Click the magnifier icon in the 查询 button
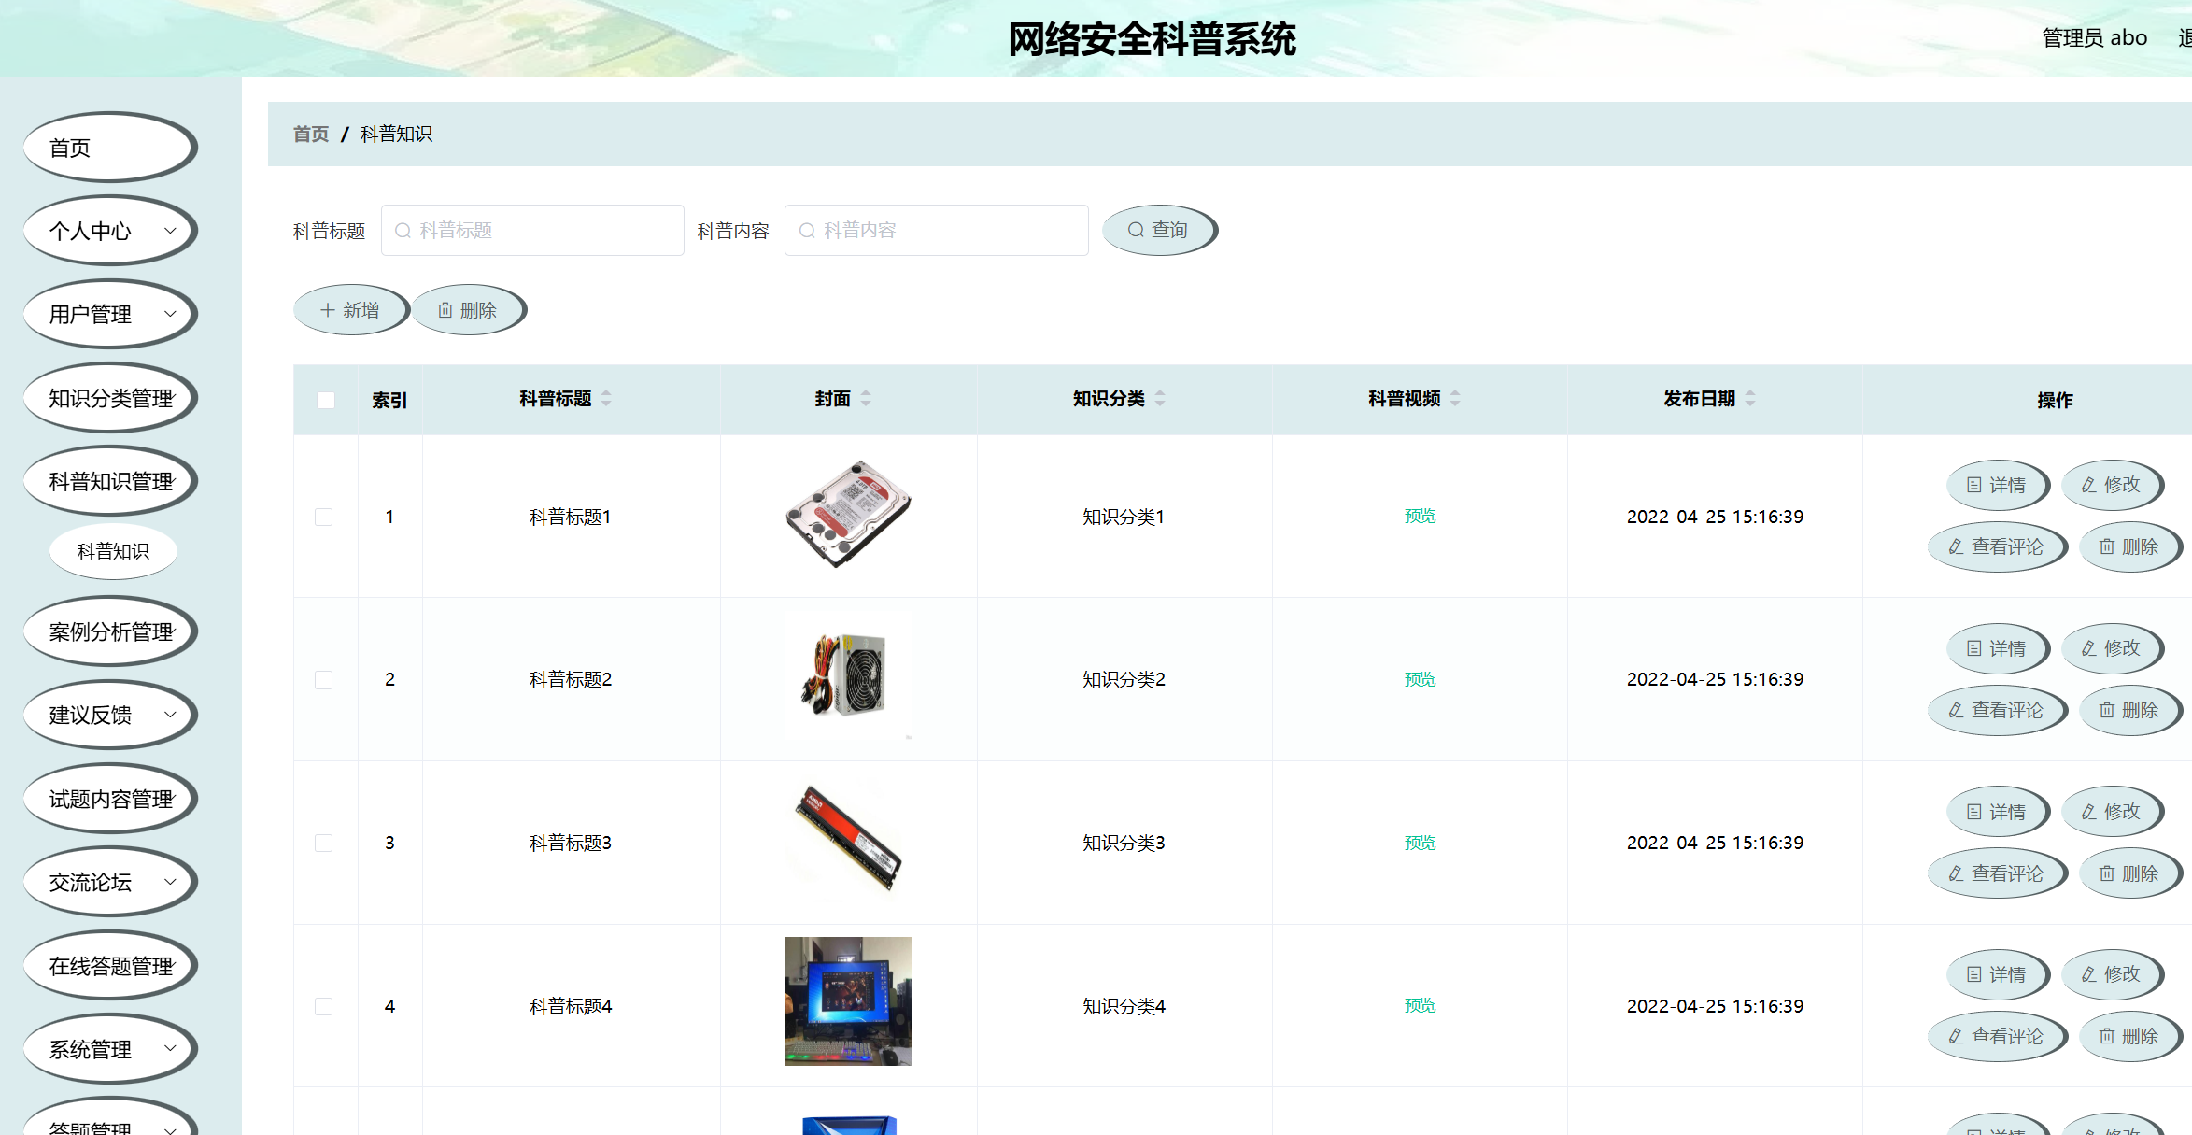 1136,230
